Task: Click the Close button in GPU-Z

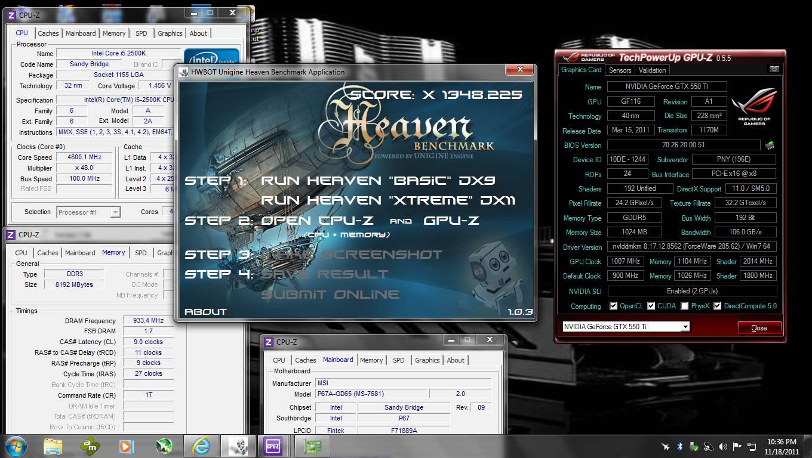Action: click(x=759, y=328)
